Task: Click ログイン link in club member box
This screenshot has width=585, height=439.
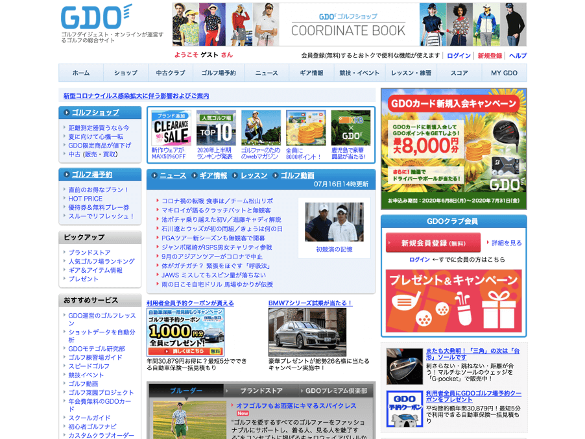Action: (420, 259)
